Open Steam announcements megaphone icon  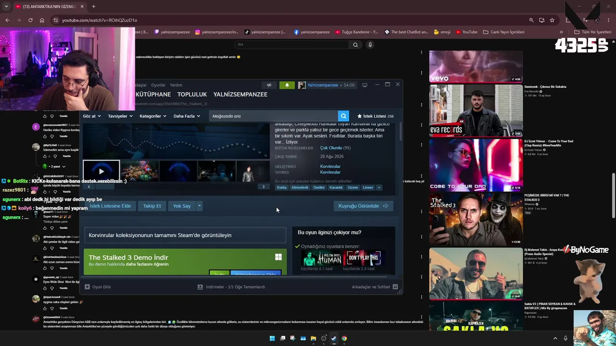pos(269,85)
